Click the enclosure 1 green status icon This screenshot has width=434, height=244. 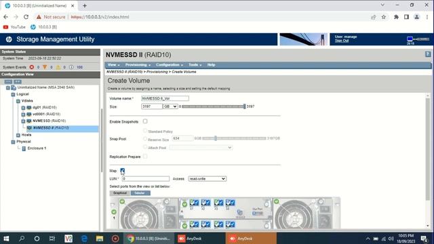tap(114, 212)
